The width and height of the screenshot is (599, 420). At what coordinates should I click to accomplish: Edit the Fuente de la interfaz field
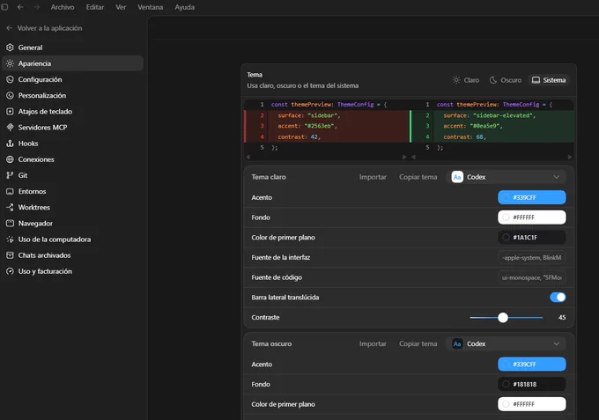click(x=532, y=257)
